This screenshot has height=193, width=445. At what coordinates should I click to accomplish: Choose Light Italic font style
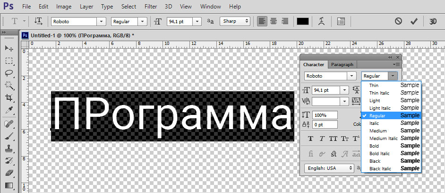pos(391,108)
